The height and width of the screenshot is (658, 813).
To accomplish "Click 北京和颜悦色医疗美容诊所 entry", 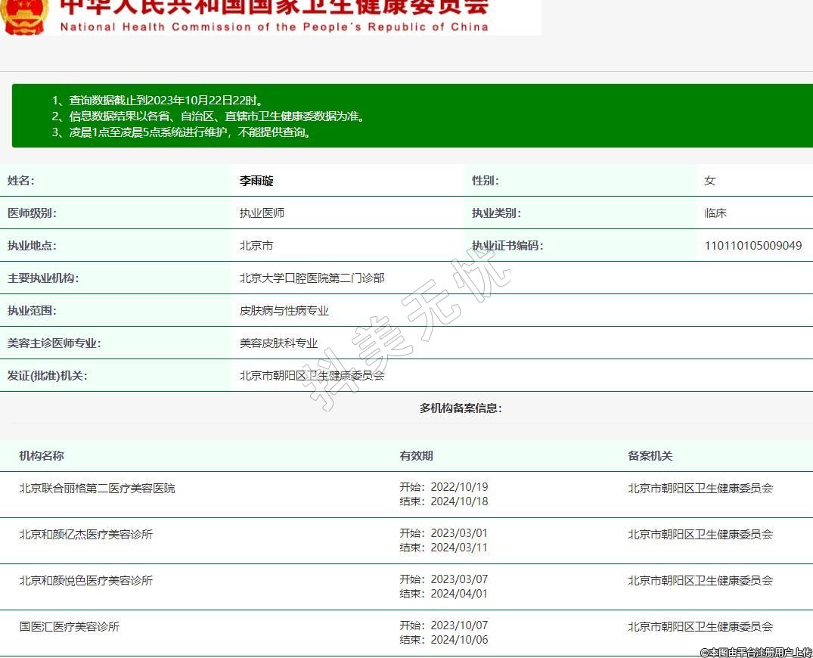I will (x=85, y=581).
